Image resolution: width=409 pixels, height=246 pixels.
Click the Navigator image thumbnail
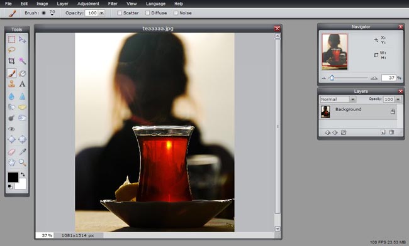click(335, 51)
